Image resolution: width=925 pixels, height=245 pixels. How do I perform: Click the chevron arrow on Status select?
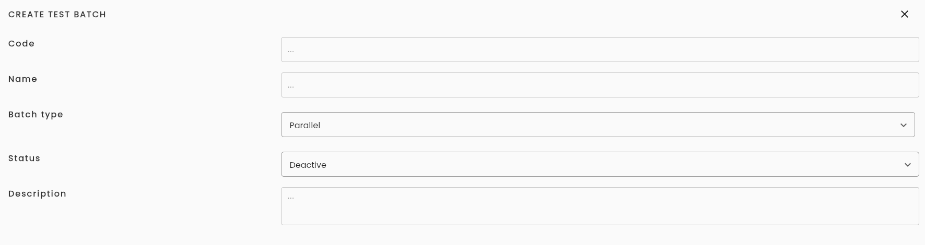pos(907,165)
